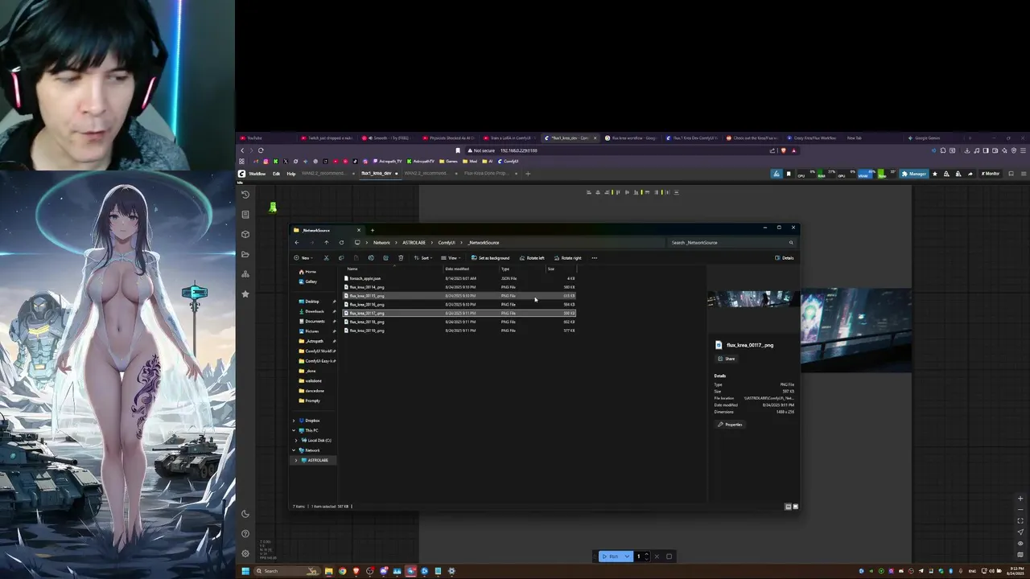This screenshot has width=1030, height=579.
Task: Expand Local Disk (C:) tree node
Action: click(297, 441)
